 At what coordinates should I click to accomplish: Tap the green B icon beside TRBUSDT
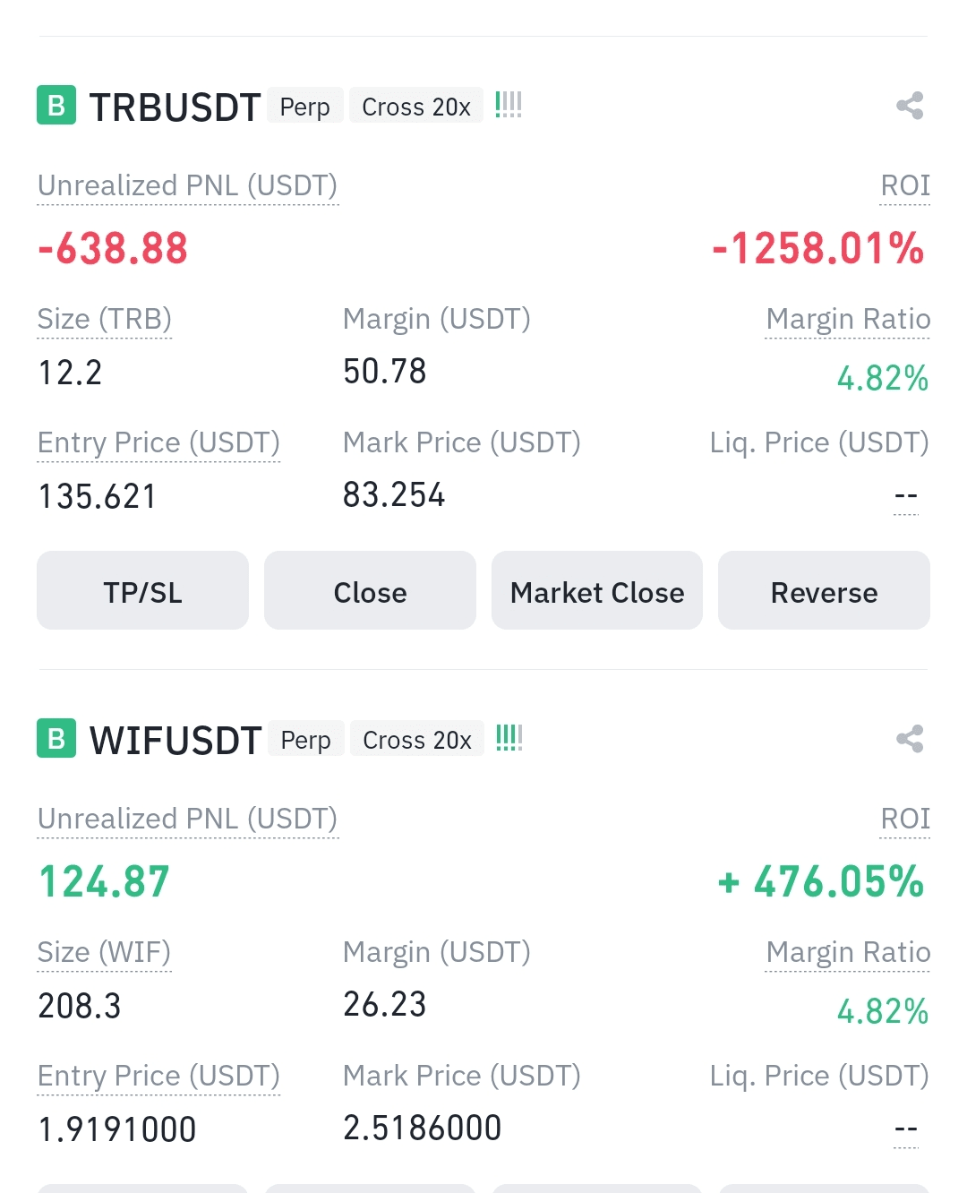click(x=56, y=106)
